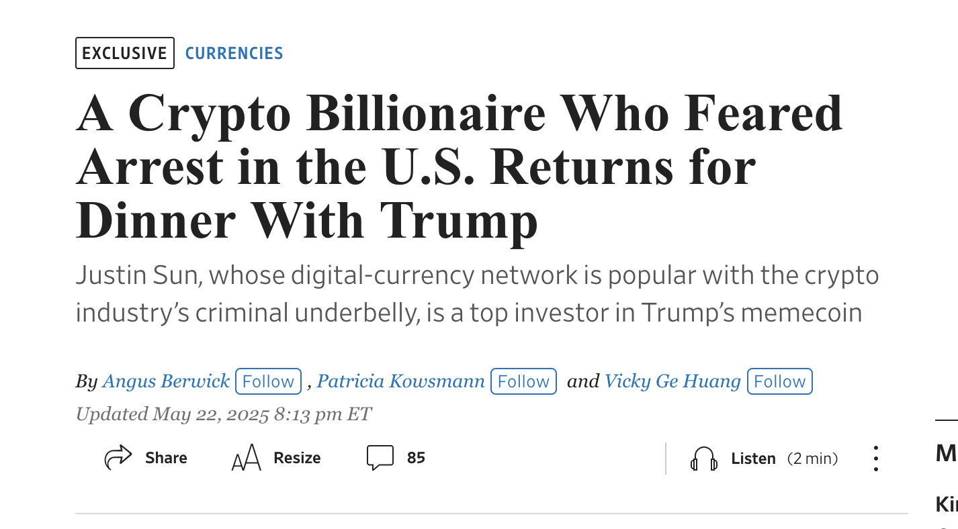The width and height of the screenshot is (958, 529).
Task: Click the article headline about Crypto Billionaire
Action: point(459,166)
